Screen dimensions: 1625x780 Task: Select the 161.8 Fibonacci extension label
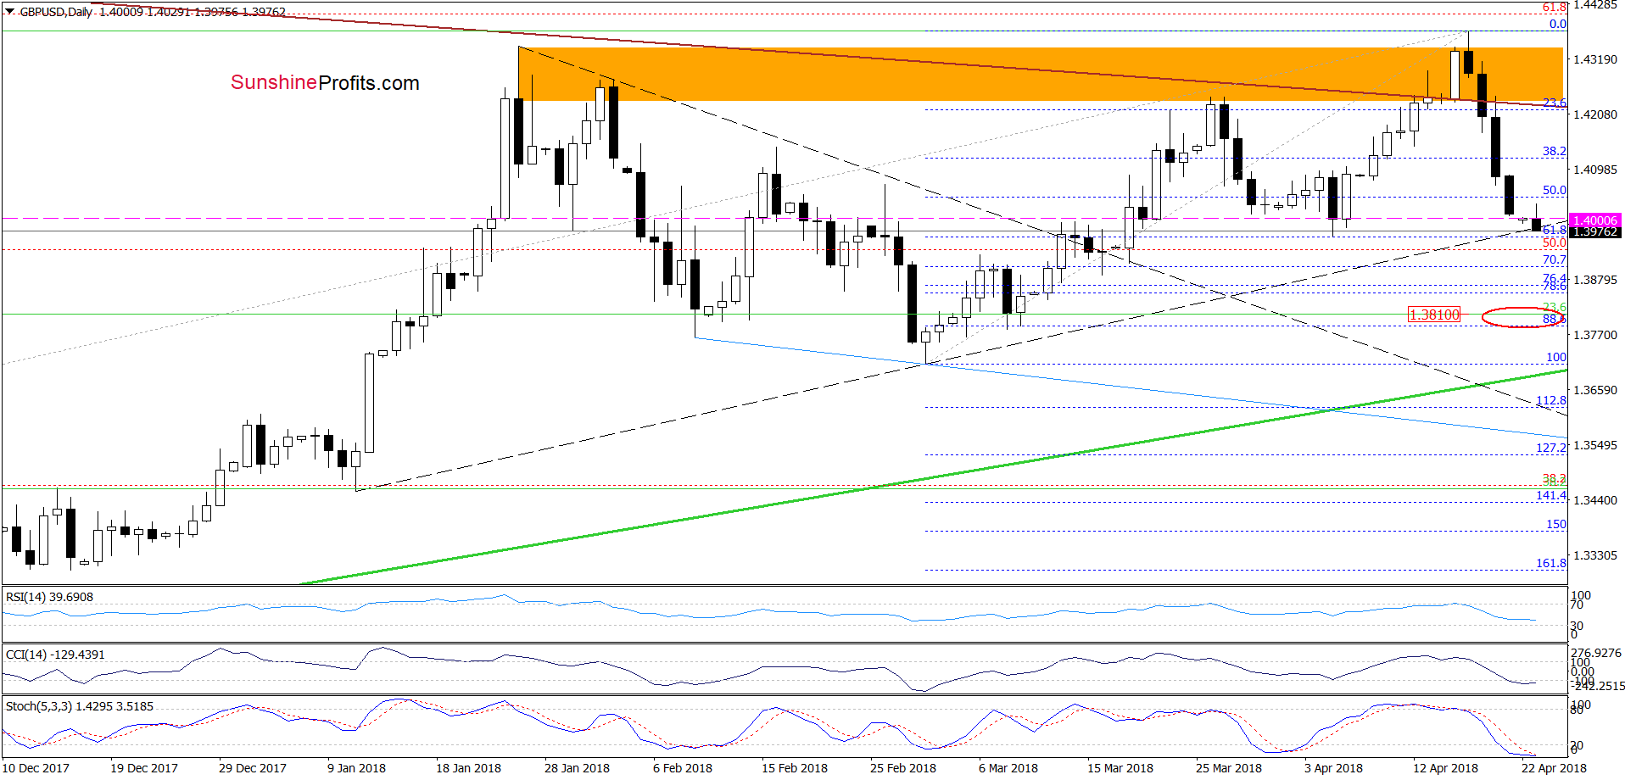pos(1551,563)
